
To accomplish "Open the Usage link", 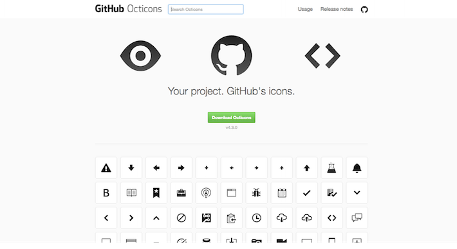I will click(x=305, y=9).
